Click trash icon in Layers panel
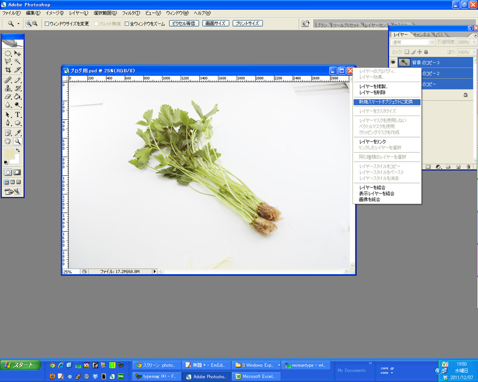This screenshot has height=382, width=478. point(468,167)
